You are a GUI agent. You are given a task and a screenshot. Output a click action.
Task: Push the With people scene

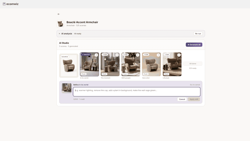tap(125, 74)
